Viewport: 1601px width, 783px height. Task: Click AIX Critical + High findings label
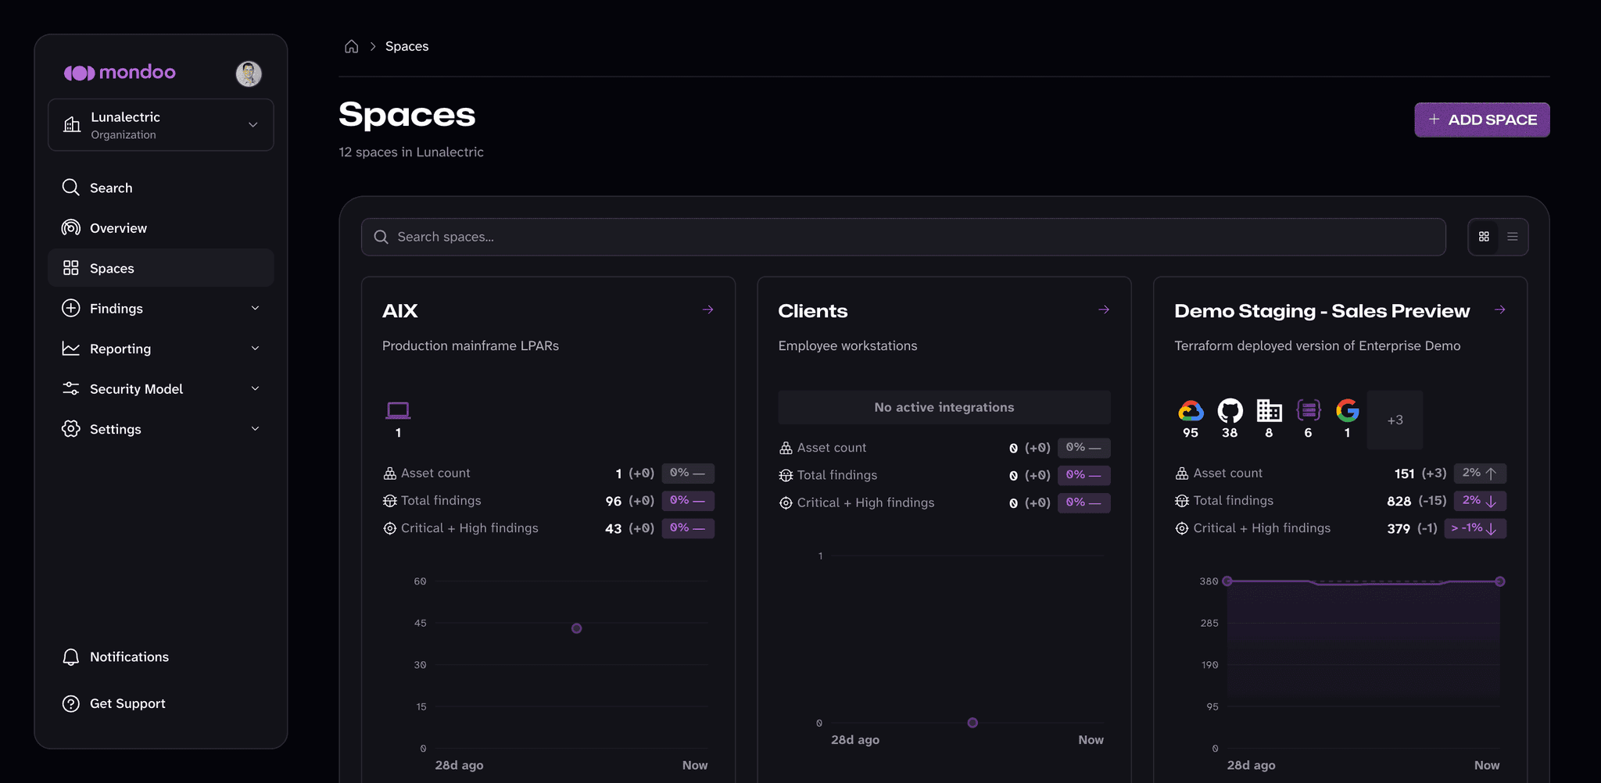coord(470,528)
